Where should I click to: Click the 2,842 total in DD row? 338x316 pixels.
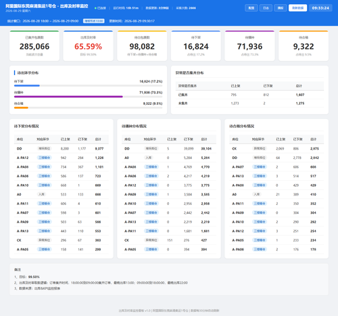[314, 158]
